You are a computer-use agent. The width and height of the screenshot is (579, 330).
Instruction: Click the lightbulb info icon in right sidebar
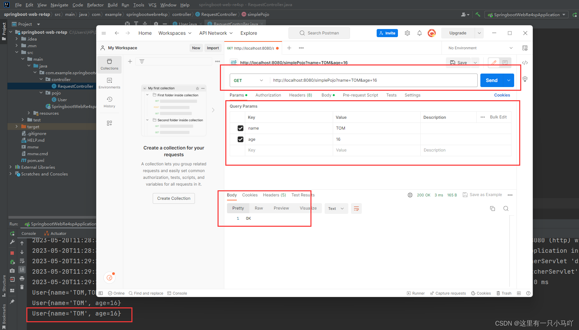[x=525, y=79]
